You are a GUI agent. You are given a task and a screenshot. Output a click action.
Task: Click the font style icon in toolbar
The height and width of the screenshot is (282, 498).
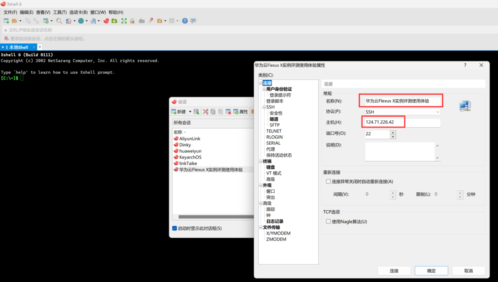pos(93,21)
